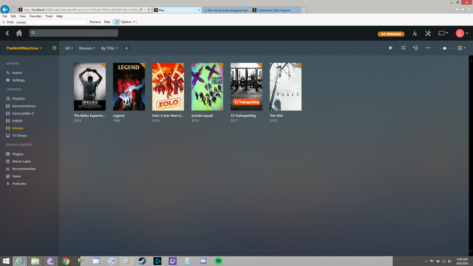Open the browser Help menu
Viewport: 473px width, 266px height.
(x=59, y=16)
